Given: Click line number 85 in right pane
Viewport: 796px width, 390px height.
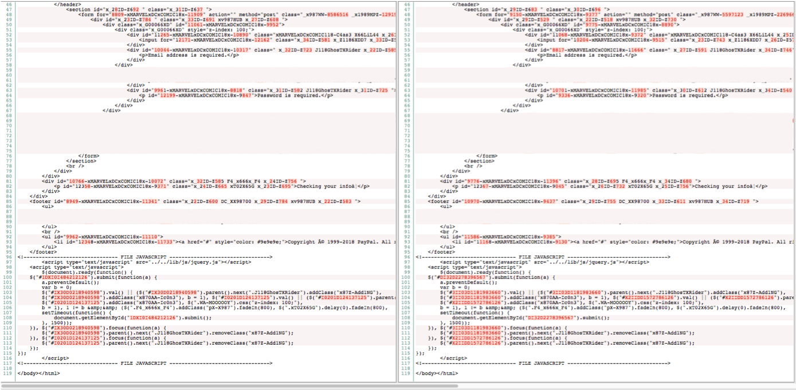Looking at the screenshot, I should 406,201.
